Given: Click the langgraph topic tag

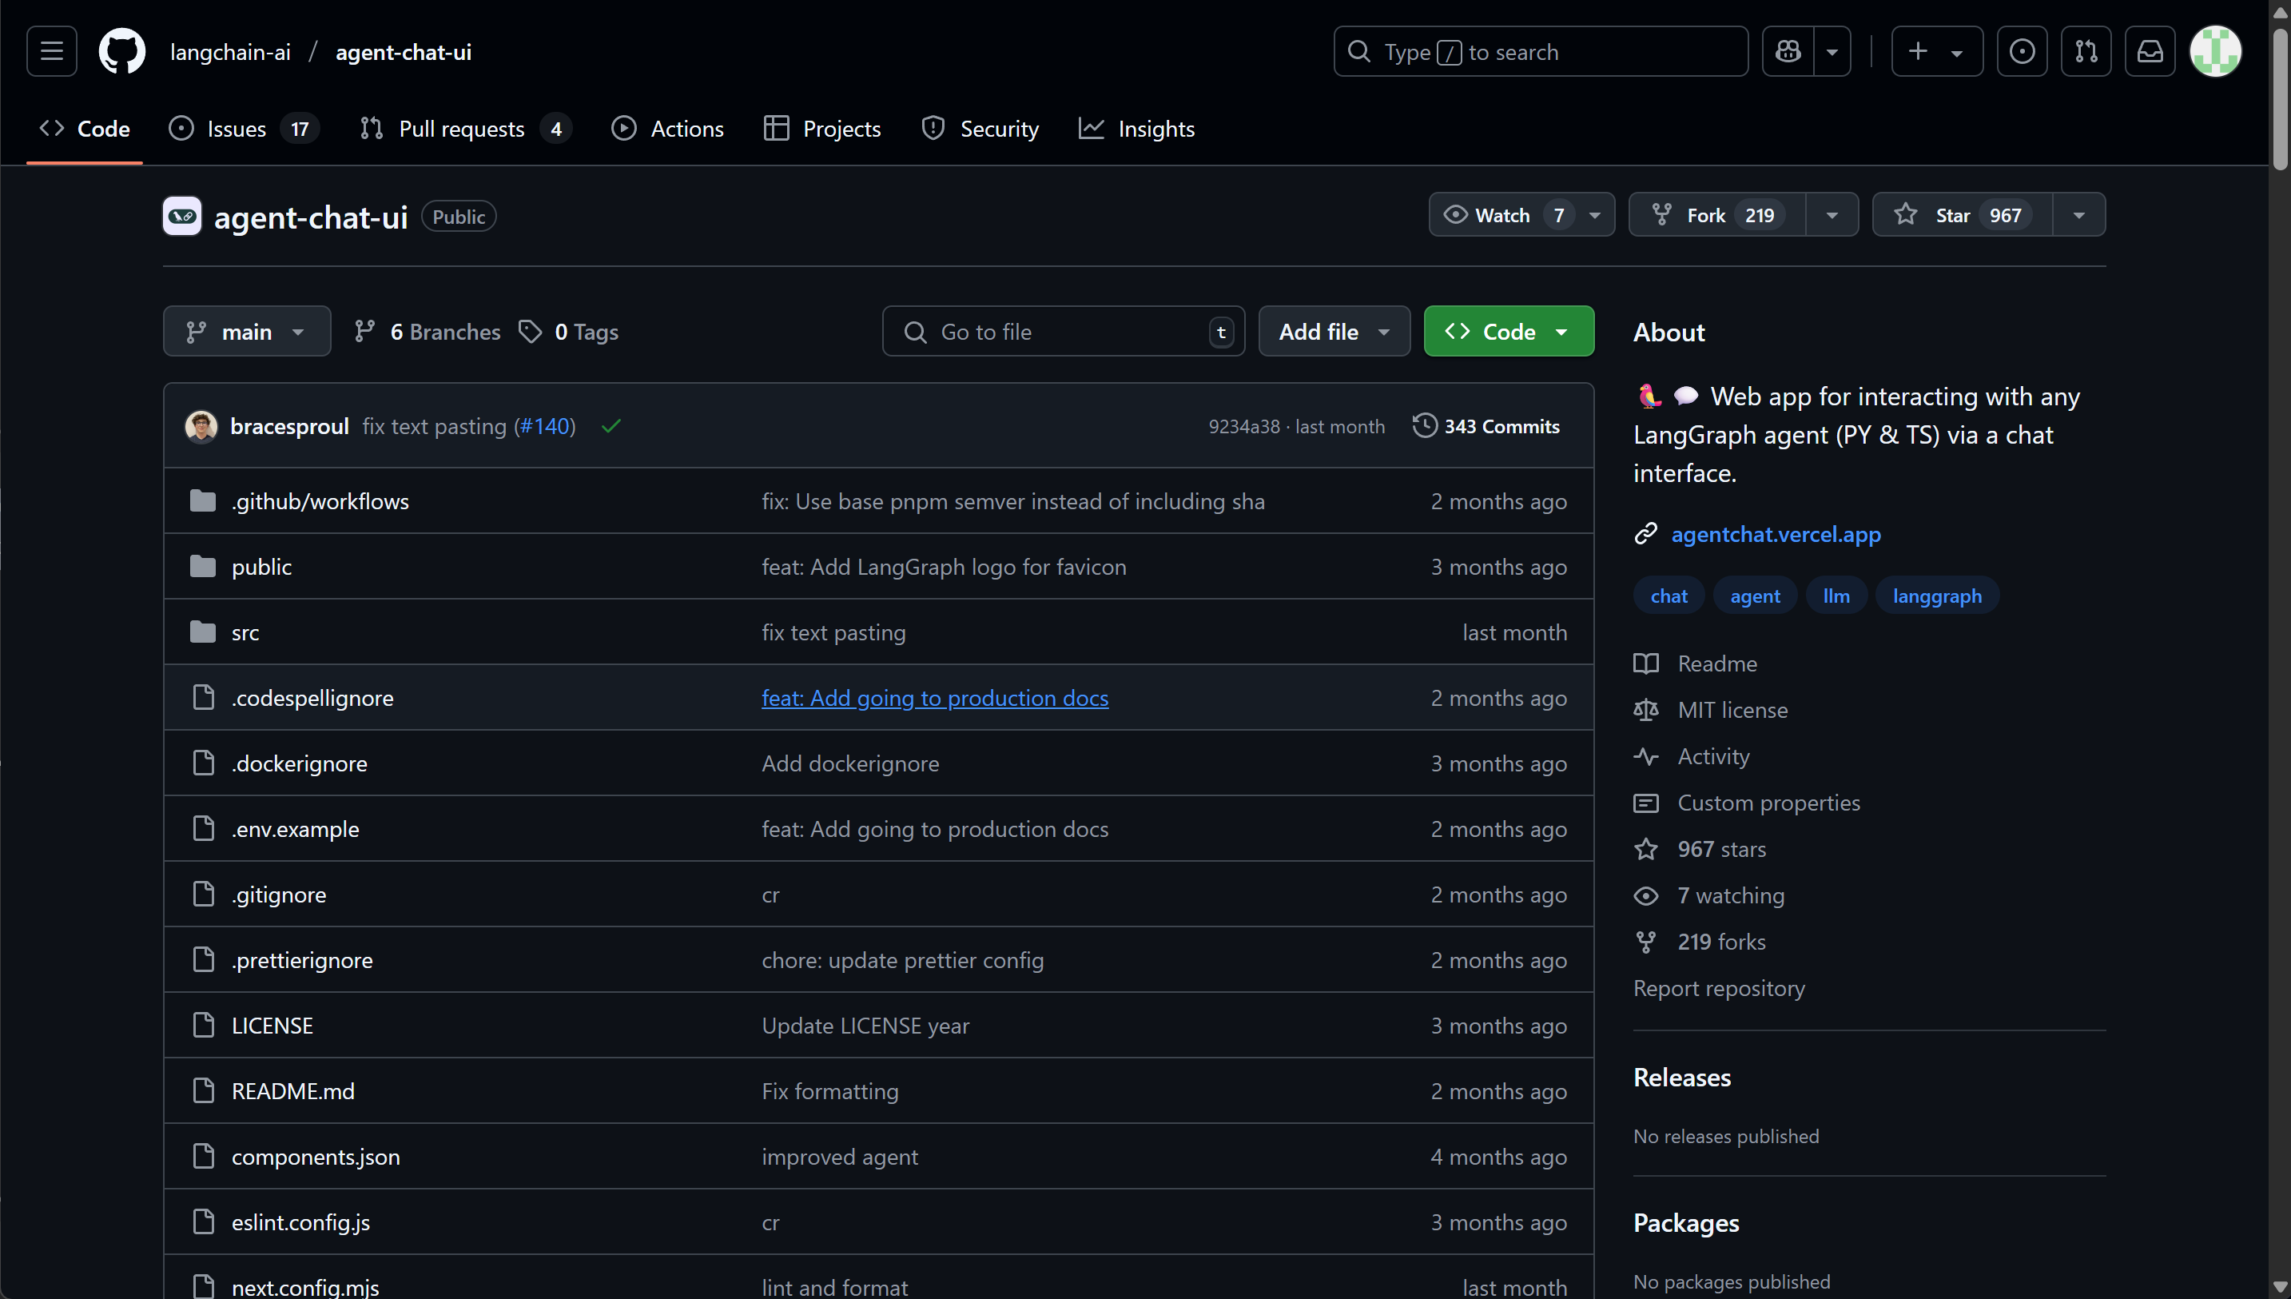Looking at the screenshot, I should click(1937, 596).
